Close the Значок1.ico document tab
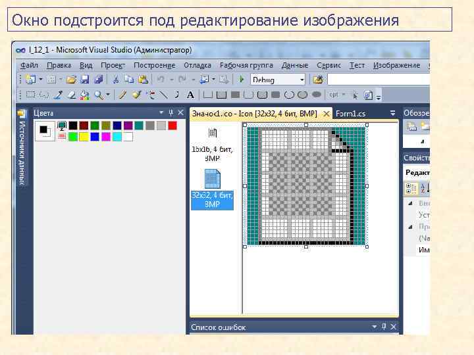The image size is (474, 355). 326,114
